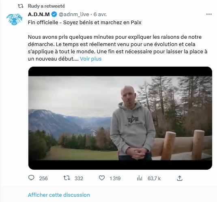Open the three-dot more options menu

pyautogui.click(x=209, y=14)
